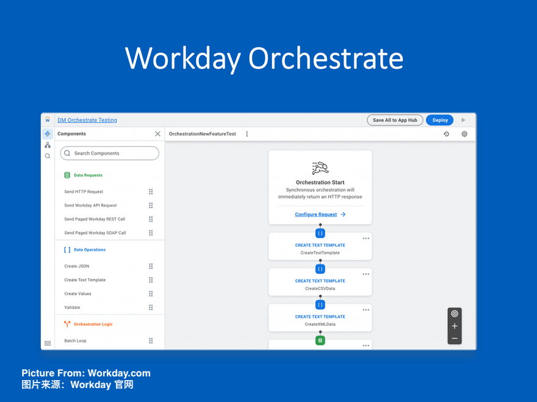The height and width of the screenshot is (402, 537).
Task: Click the Deploy button
Action: point(440,120)
